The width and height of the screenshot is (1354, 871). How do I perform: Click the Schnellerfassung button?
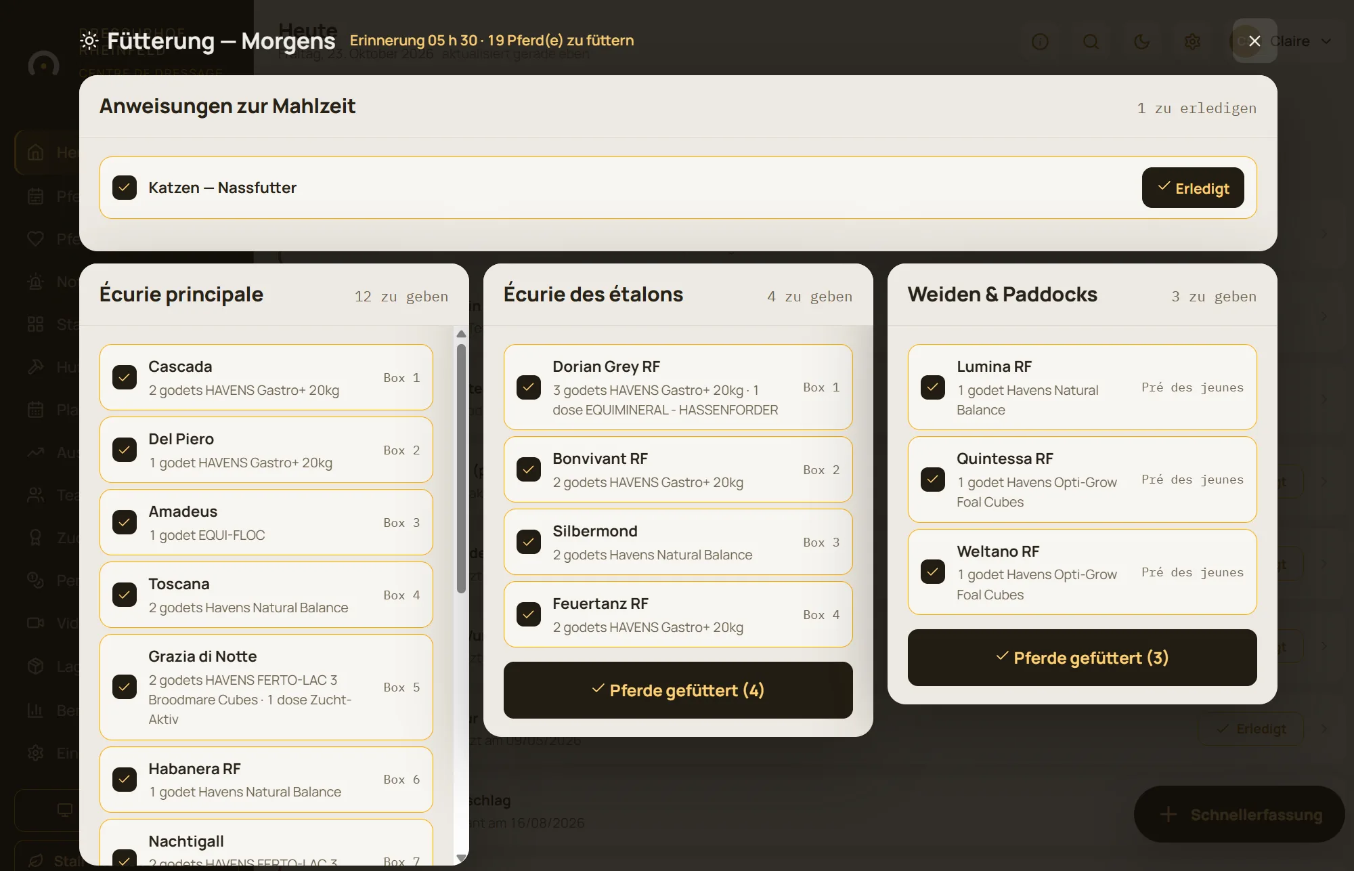point(1239,814)
